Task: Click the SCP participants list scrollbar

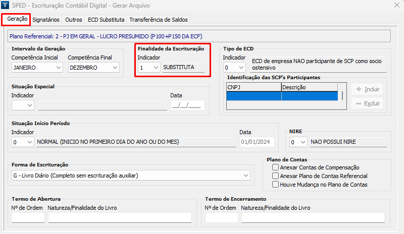Action: click(342, 96)
